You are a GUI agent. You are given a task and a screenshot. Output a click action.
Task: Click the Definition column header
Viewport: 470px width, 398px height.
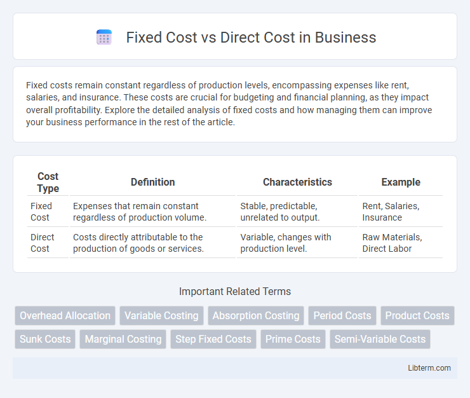(x=152, y=182)
